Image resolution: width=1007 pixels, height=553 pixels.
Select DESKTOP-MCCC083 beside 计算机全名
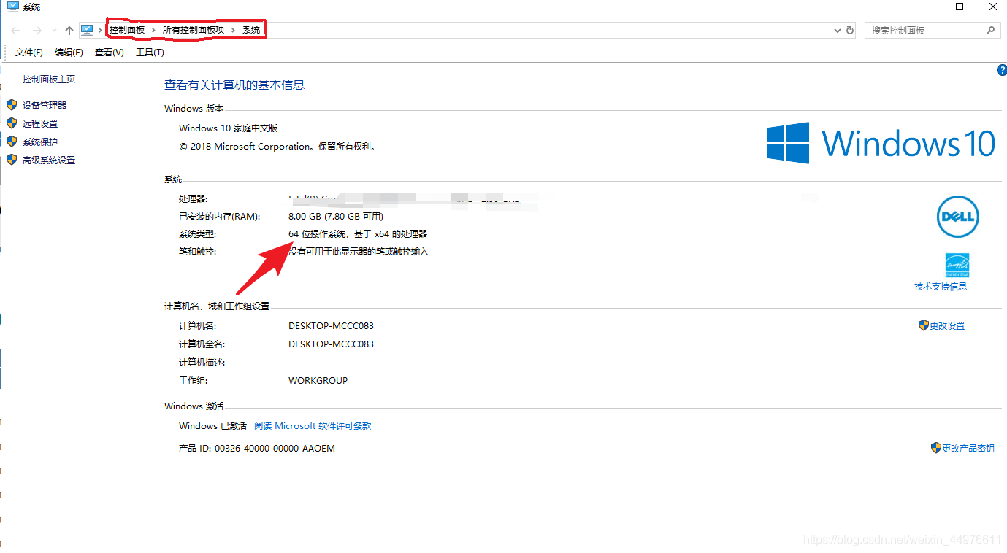tap(331, 344)
